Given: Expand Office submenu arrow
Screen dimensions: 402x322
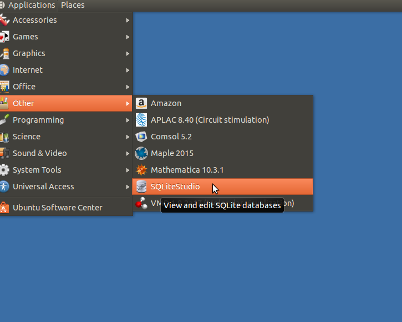Looking at the screenshot, I should (128, 87).
